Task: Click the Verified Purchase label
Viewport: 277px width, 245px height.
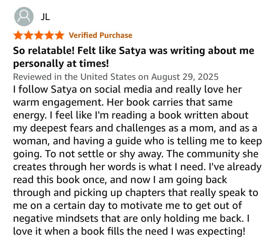Action: tap(101, 35)
